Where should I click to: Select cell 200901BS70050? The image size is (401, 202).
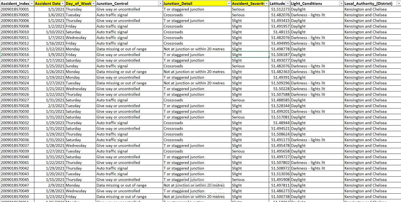[17, 197]
